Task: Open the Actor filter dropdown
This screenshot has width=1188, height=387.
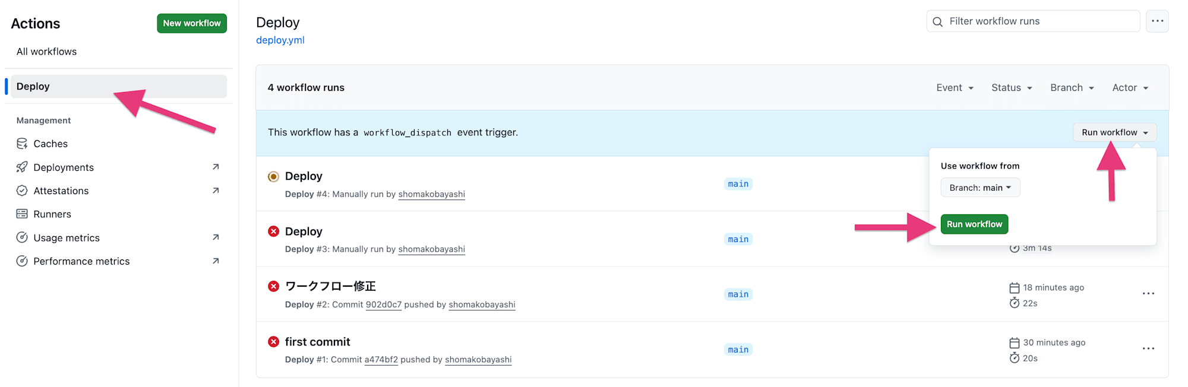Action: coord(1130,88)
